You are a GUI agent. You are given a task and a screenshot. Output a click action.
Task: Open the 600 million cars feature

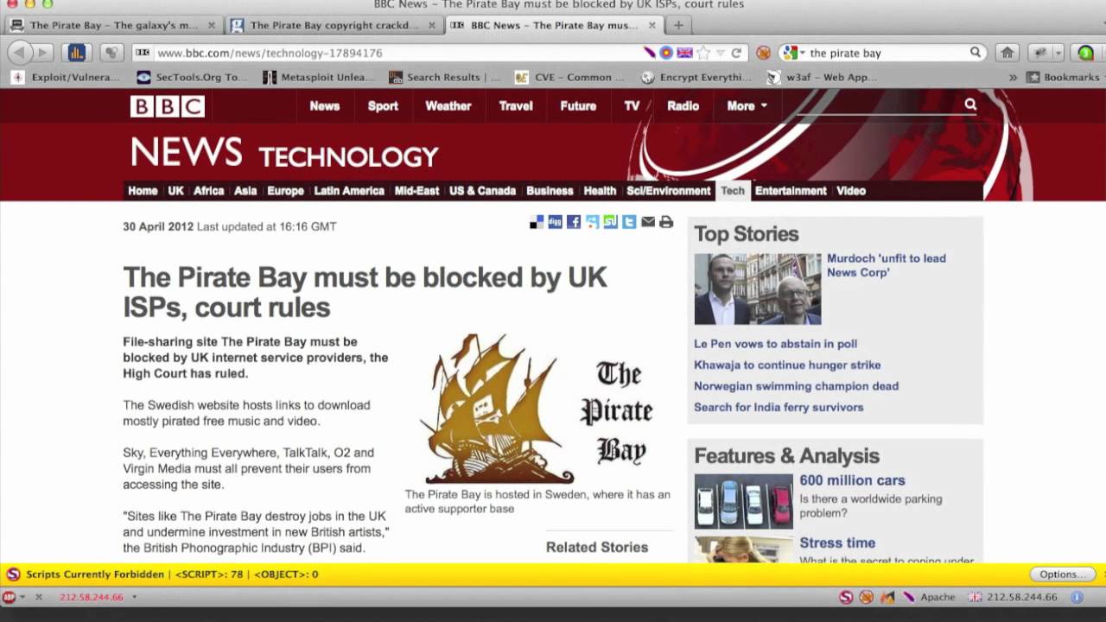(852, 480)
